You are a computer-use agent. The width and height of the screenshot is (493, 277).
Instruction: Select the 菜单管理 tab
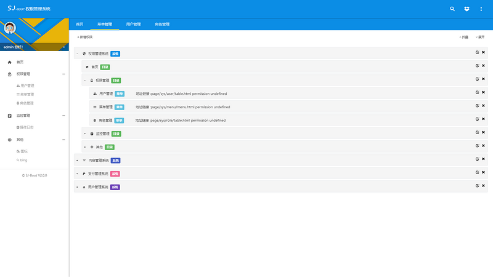coord(105,24)
